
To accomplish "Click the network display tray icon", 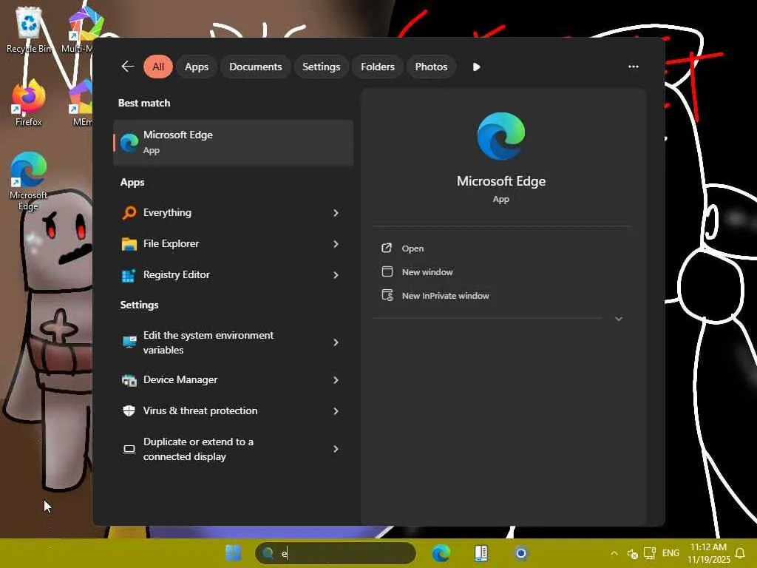I will tap(650, 553).
